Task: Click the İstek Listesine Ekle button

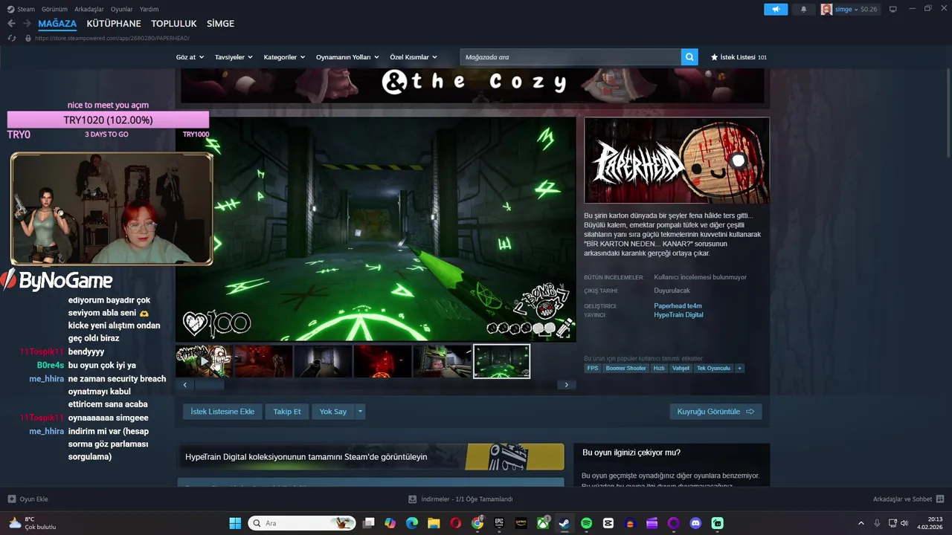Action: click(222, 412)
